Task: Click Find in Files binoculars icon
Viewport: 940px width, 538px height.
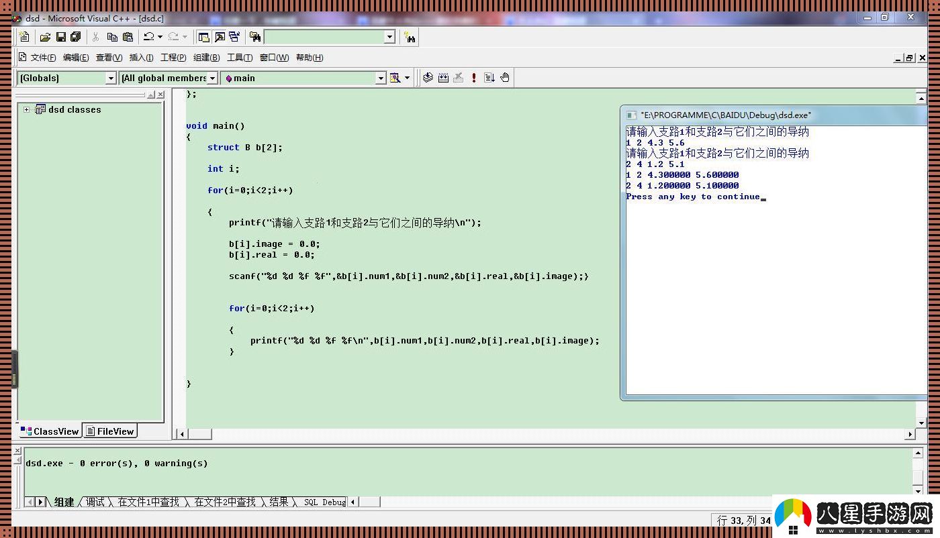Action: click(255, 37)
